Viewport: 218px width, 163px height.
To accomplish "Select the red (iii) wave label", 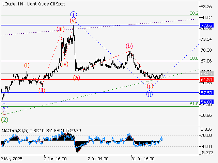I will [61, 29].
